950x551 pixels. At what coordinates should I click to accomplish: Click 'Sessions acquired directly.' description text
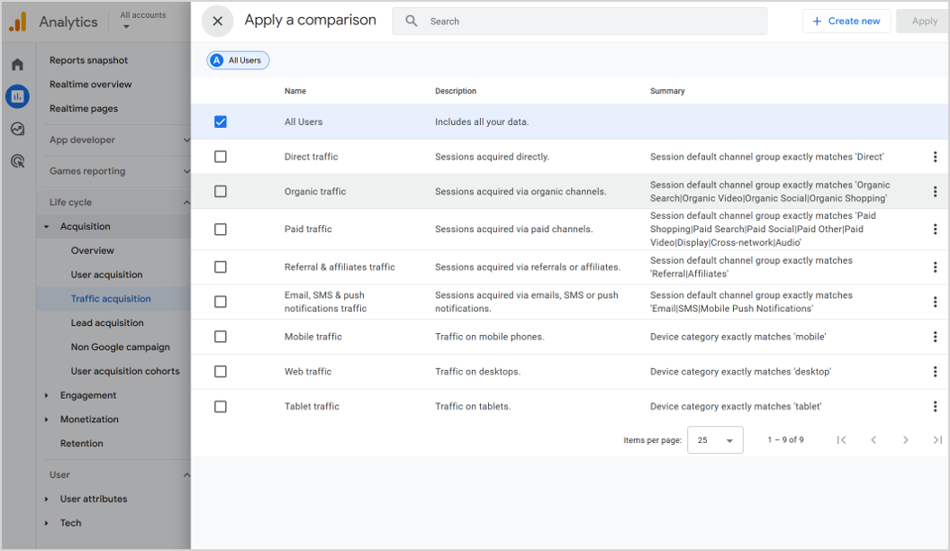492,157
